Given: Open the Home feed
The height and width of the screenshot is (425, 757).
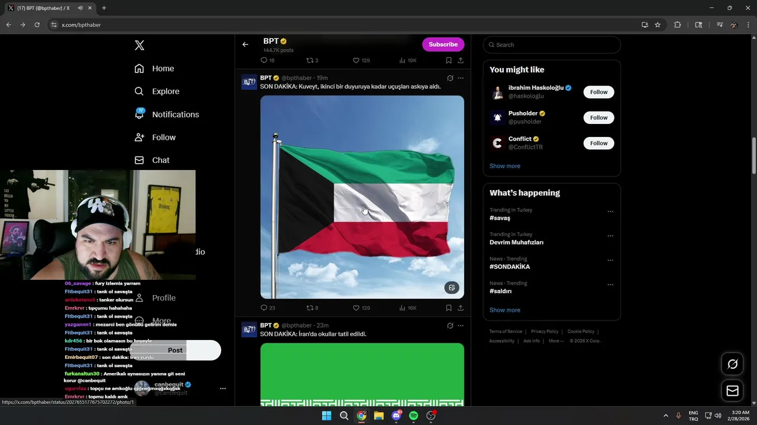Looking at the screenshot, I should click(x=154, y=68).
